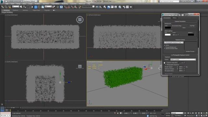Click the Selection Lock toggle icon

coord(118,113)
